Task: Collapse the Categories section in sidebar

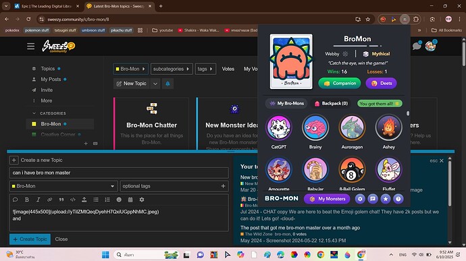Action: point(34,113)
